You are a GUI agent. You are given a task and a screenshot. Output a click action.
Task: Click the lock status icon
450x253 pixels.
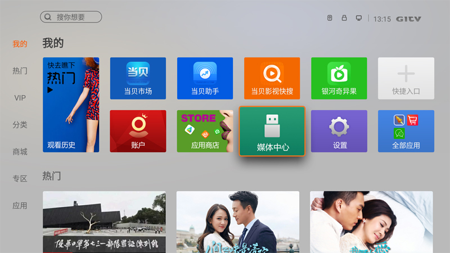pyautogui.click(x=344, y=18)
